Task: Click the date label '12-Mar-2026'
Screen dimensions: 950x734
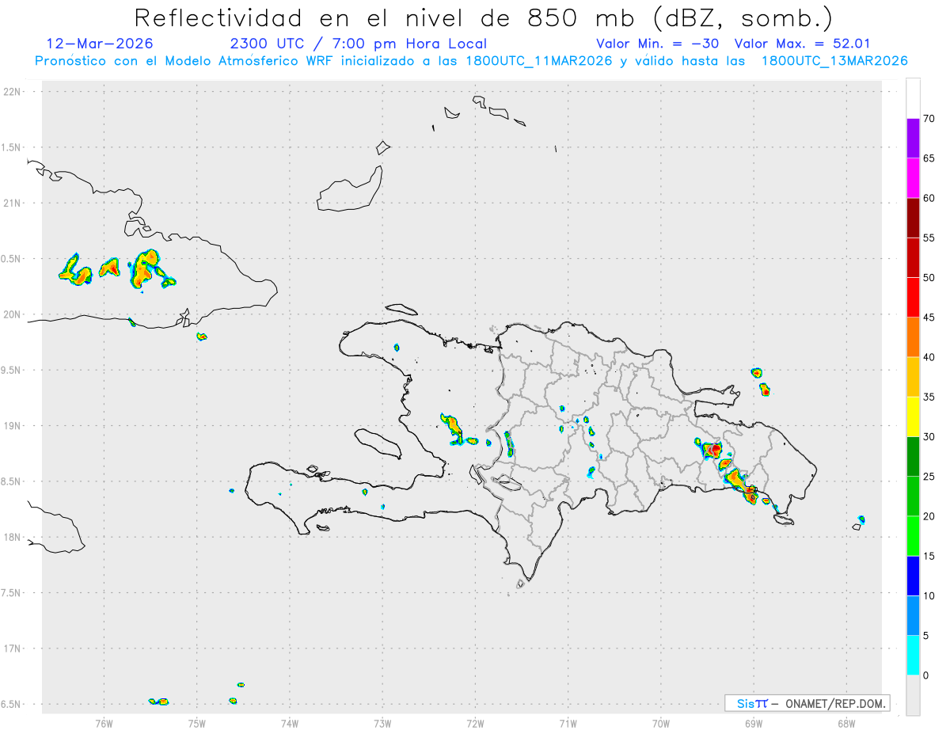Action: pyautogui.click(x=100, y=44)
